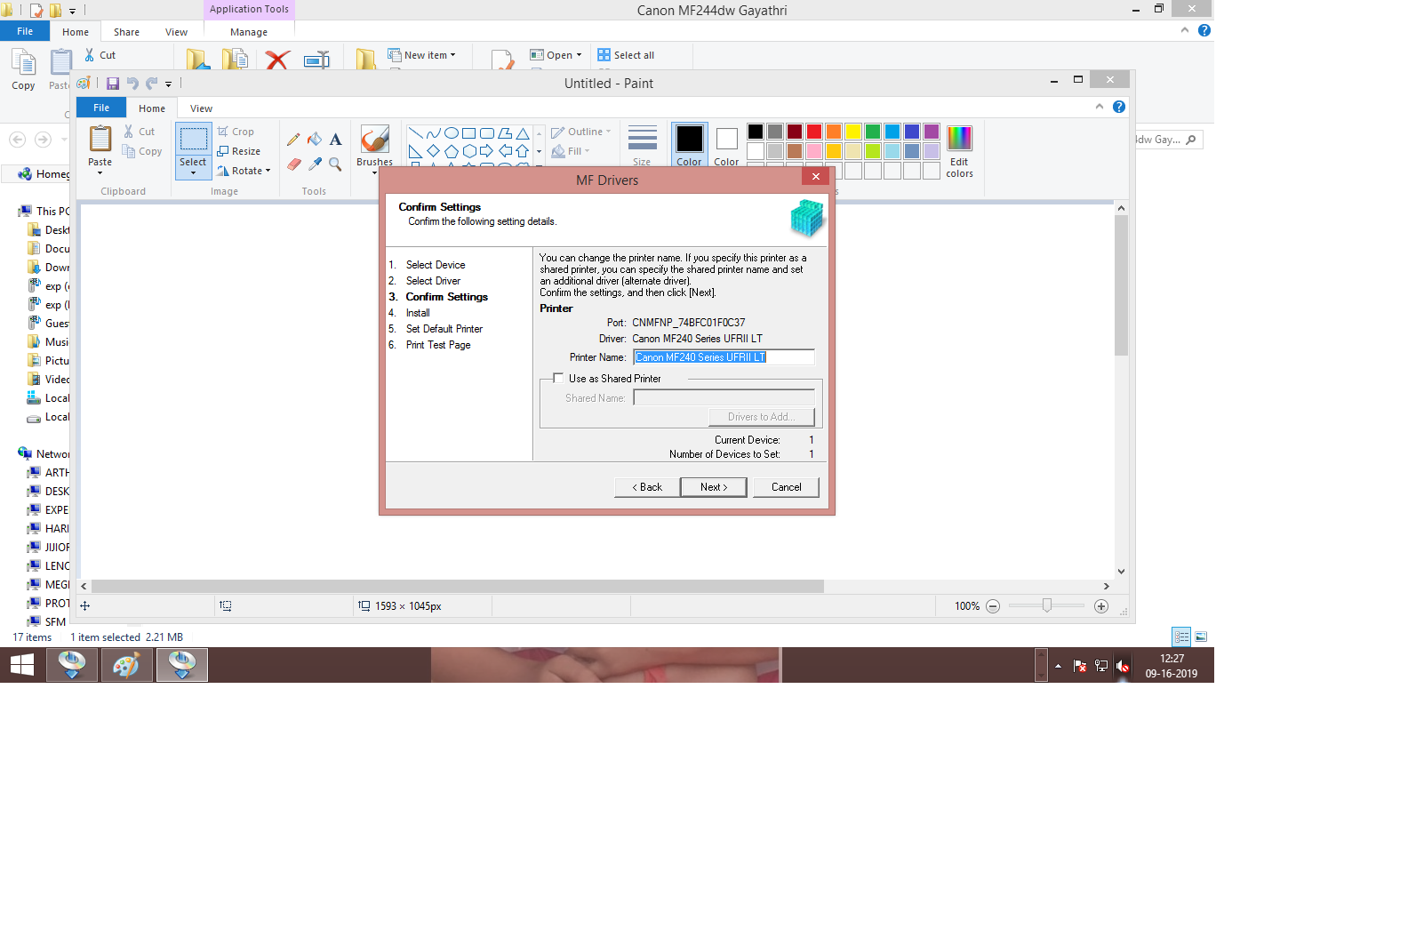Choose the Diamond shape in the shapes gallery
Viewport: 1416px width, 929px height.
click(433, 151)
